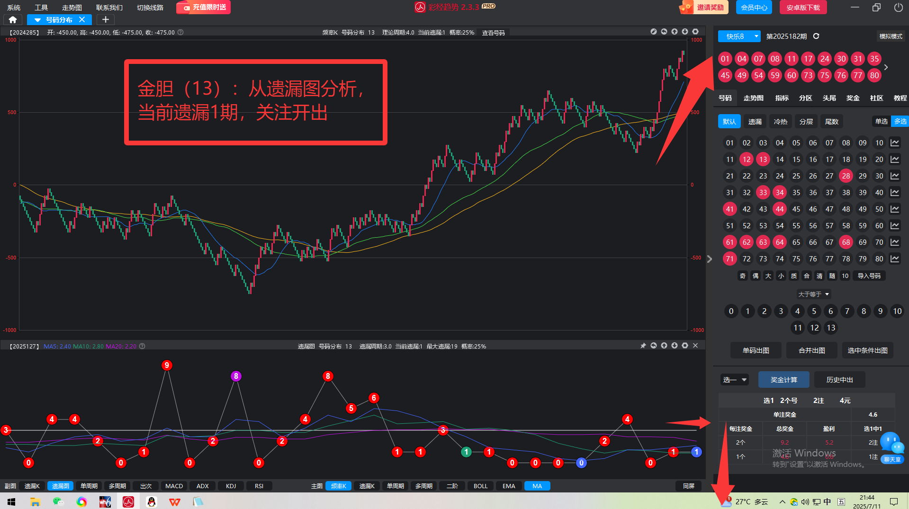The height and width of the screenshot is (509, 909).
Task: Open trend chart icon for row 01-10
Action: 895,143
